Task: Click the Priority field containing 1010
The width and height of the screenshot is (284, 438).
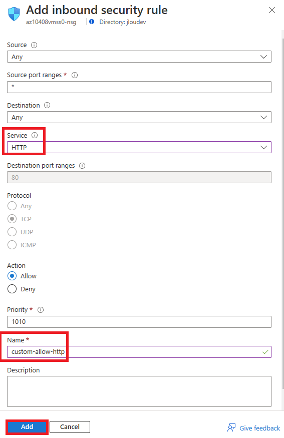Action: coord(139,322)
